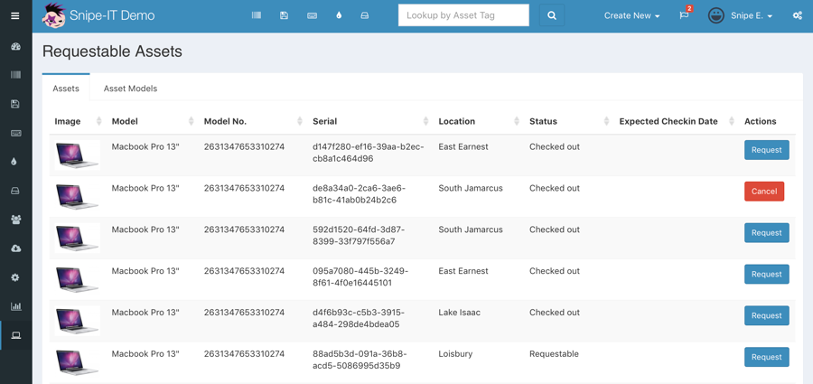Screen dimensions: 813x384
Task: Click the Lookup by Asset Tag field
Action: click(x=463, y=15)
